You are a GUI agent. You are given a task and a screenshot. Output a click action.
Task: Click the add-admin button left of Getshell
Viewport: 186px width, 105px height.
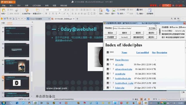[x=110, y=37]
